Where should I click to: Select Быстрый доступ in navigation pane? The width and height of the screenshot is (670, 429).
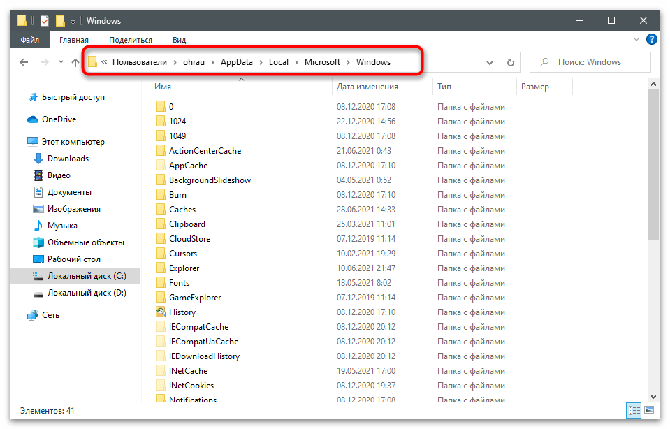[73, 97]
